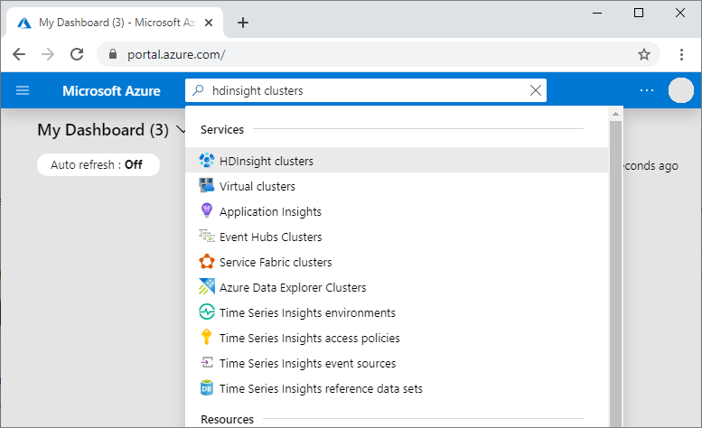Image resolution: width=702 pixels, height=428 pixels.
Task: Toggle the Auto refresh Off button
Action: [x=98, y=165]
